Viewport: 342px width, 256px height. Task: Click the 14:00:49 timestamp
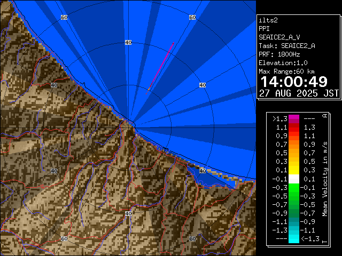point(293,82)
